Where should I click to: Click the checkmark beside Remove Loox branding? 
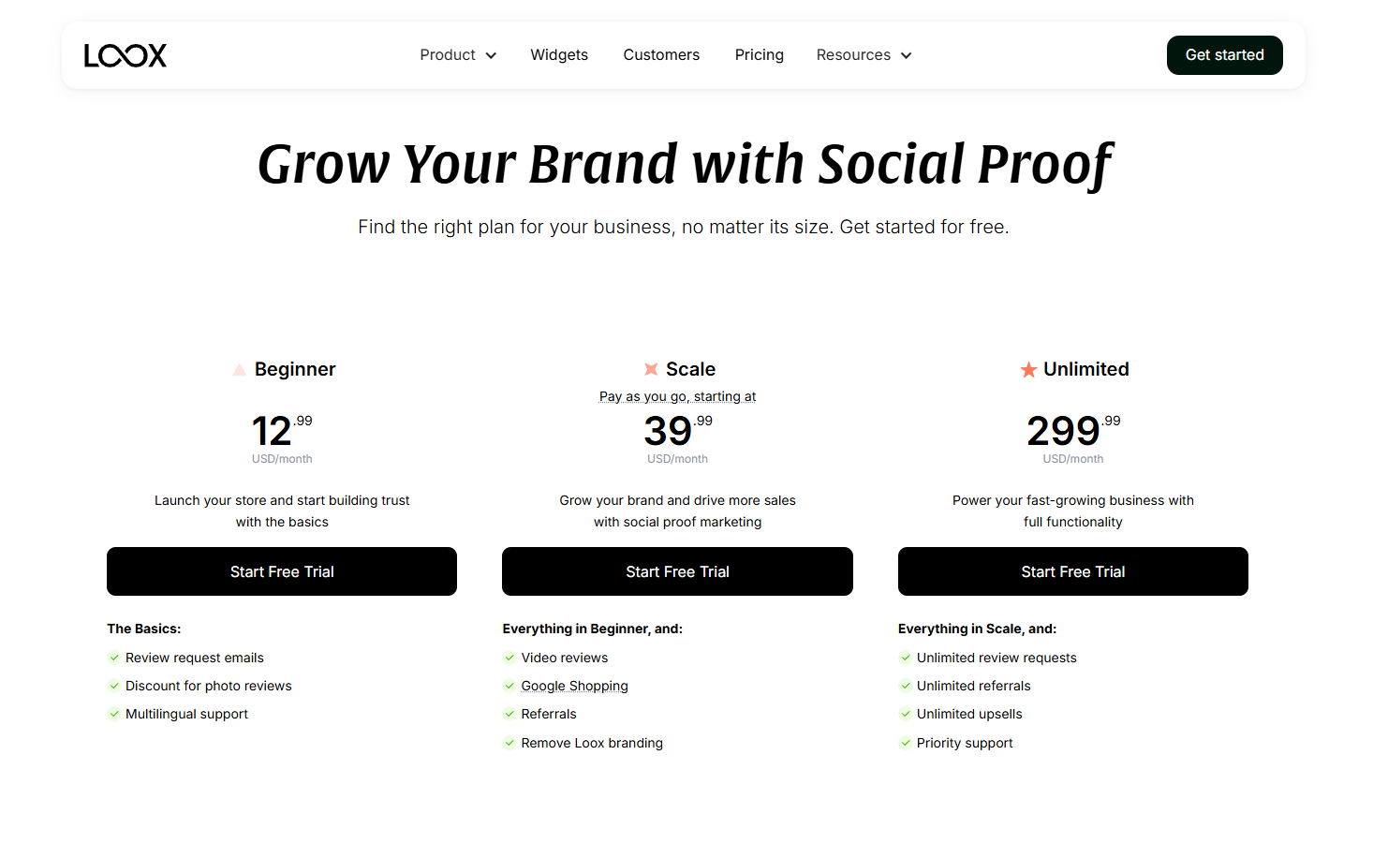(x=509, y=742)
